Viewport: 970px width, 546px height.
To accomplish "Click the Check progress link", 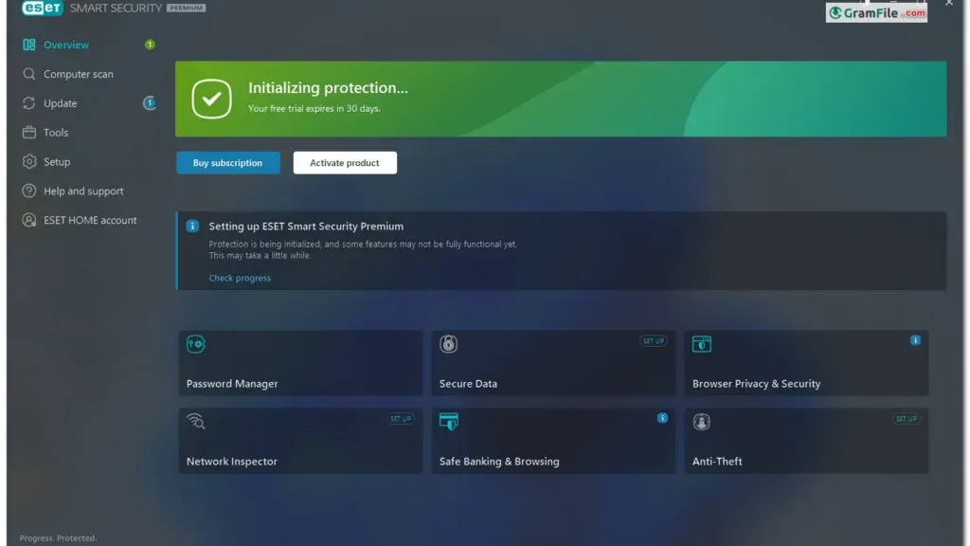I will [240, 278].
